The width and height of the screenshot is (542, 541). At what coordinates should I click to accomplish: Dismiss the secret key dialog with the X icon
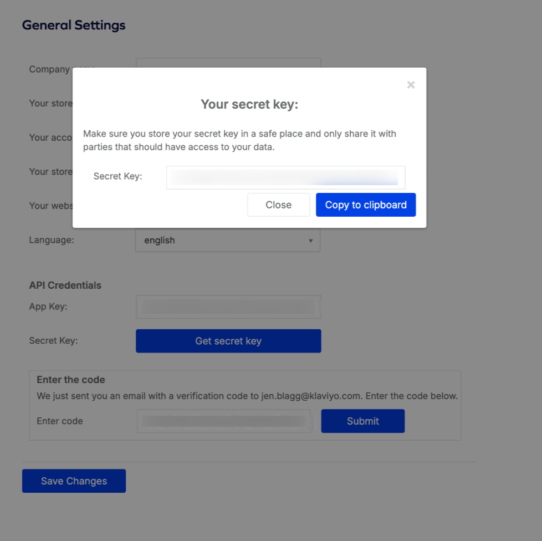point(411,85)
